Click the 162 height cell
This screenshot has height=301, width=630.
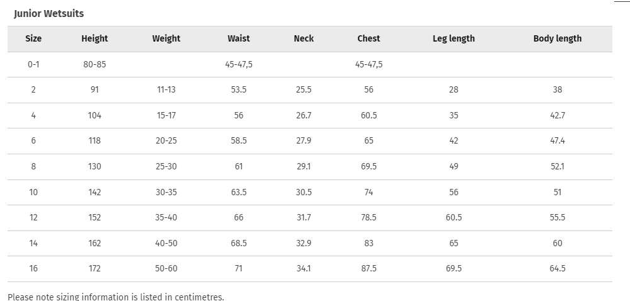click(94, 243)
